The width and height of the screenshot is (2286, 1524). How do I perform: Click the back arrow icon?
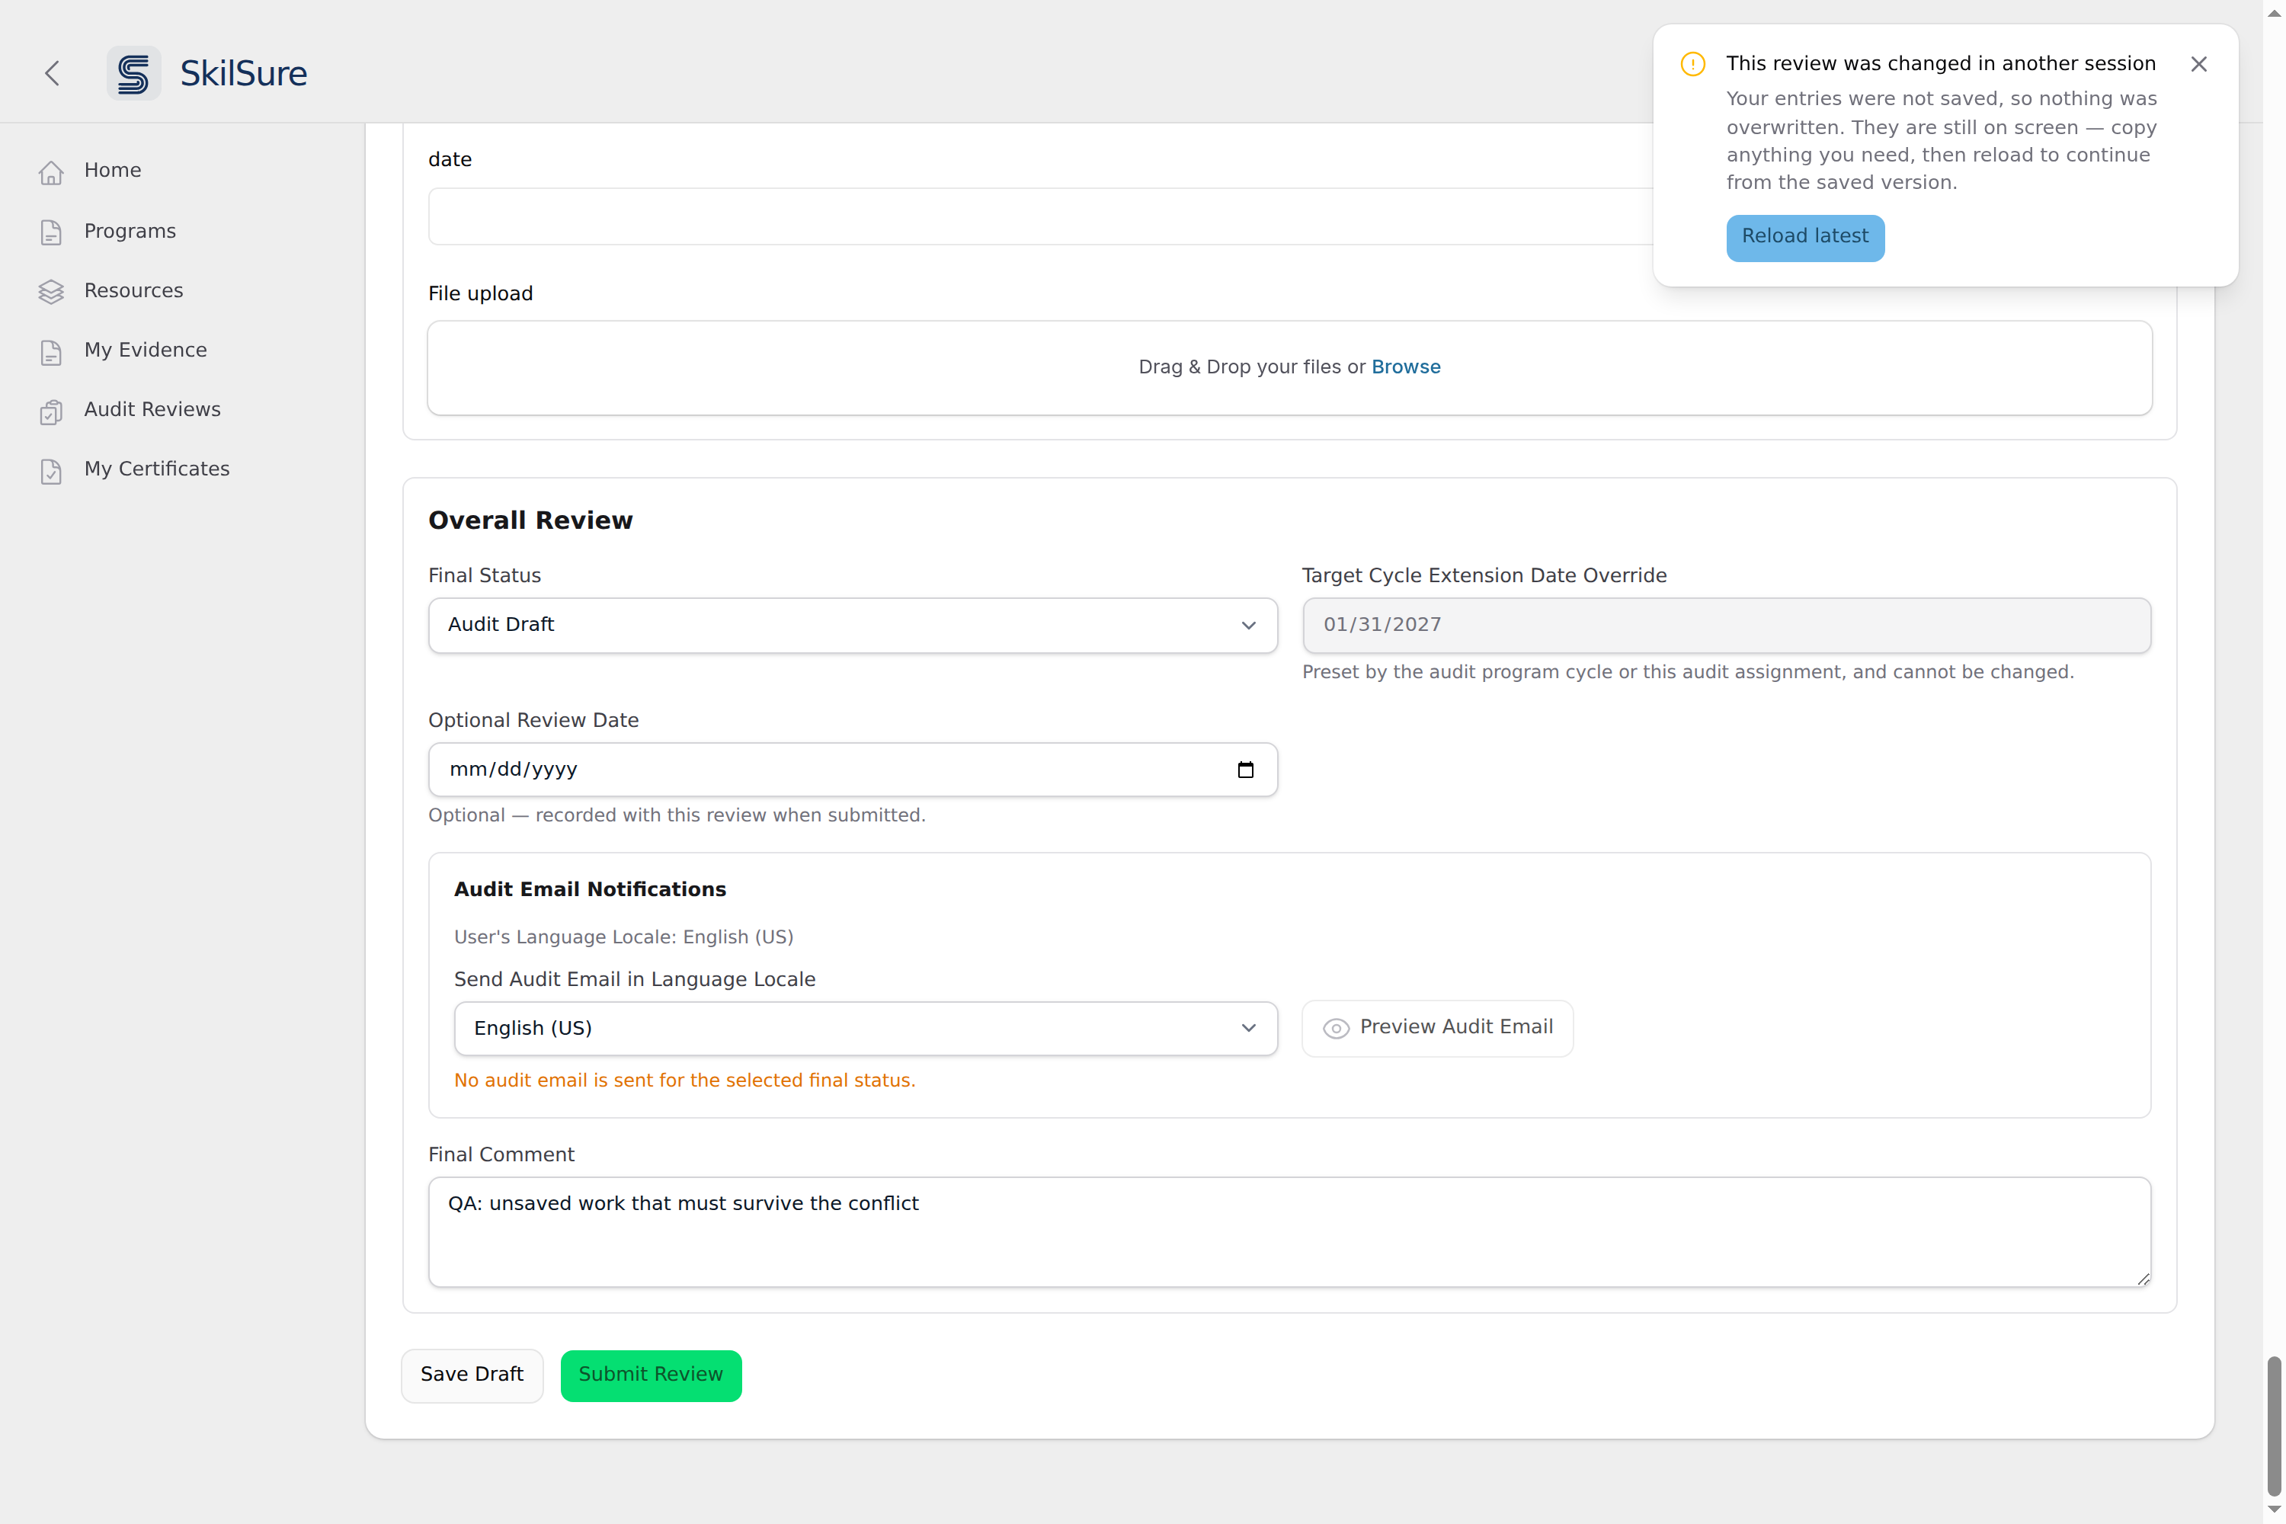tap(53, 73)
